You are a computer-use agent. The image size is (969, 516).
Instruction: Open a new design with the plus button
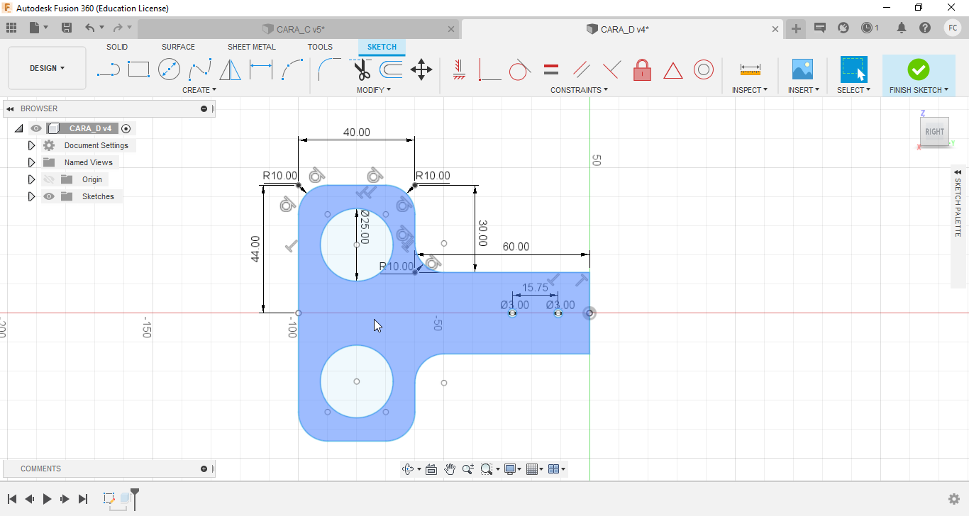click(x=796, y=28)
